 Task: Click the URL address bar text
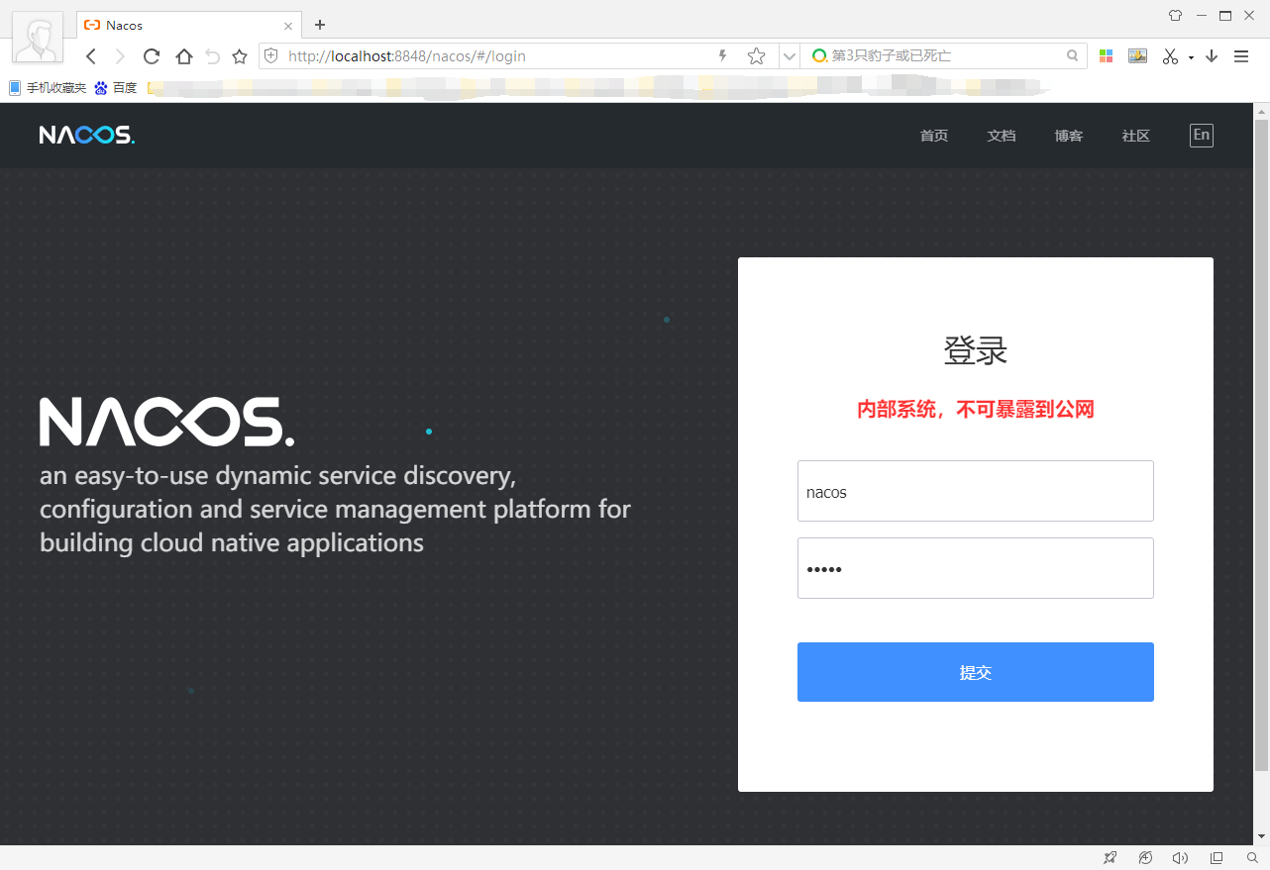407,56
